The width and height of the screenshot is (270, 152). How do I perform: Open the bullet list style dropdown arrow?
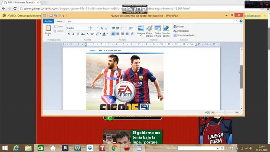tap(126, 28)
